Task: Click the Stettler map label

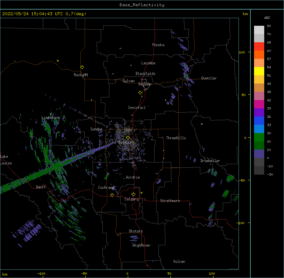Action: point(209,78)
